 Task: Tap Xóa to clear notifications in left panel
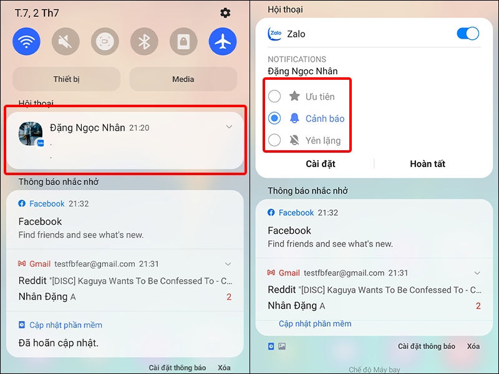click(224, 368)
